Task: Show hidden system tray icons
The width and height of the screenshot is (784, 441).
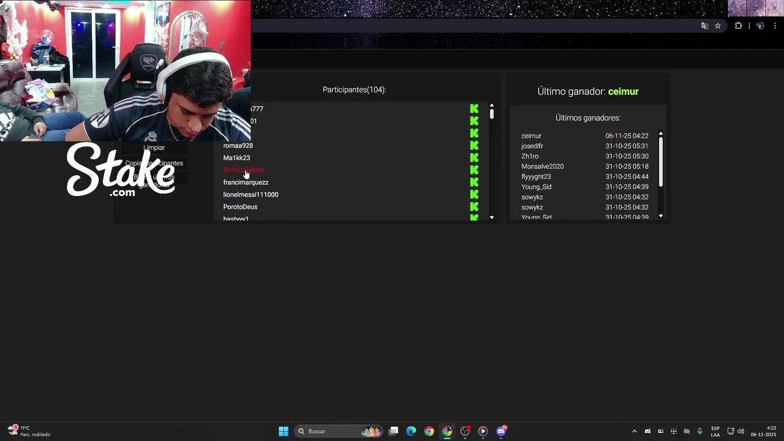Action: (634, 431)
